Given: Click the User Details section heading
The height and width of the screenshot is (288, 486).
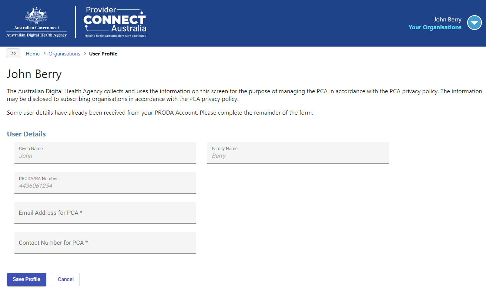Looking at the screenshot, I should pos(26,134).
